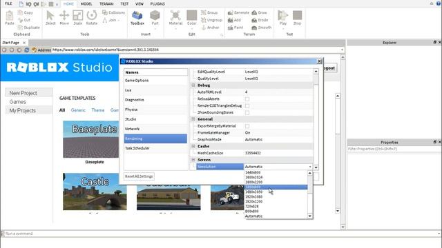Click the Copy icon
The height and width of the screenshot is (248, 442).
click(20, 12)
